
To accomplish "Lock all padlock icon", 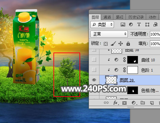I will tap(128, 44).
